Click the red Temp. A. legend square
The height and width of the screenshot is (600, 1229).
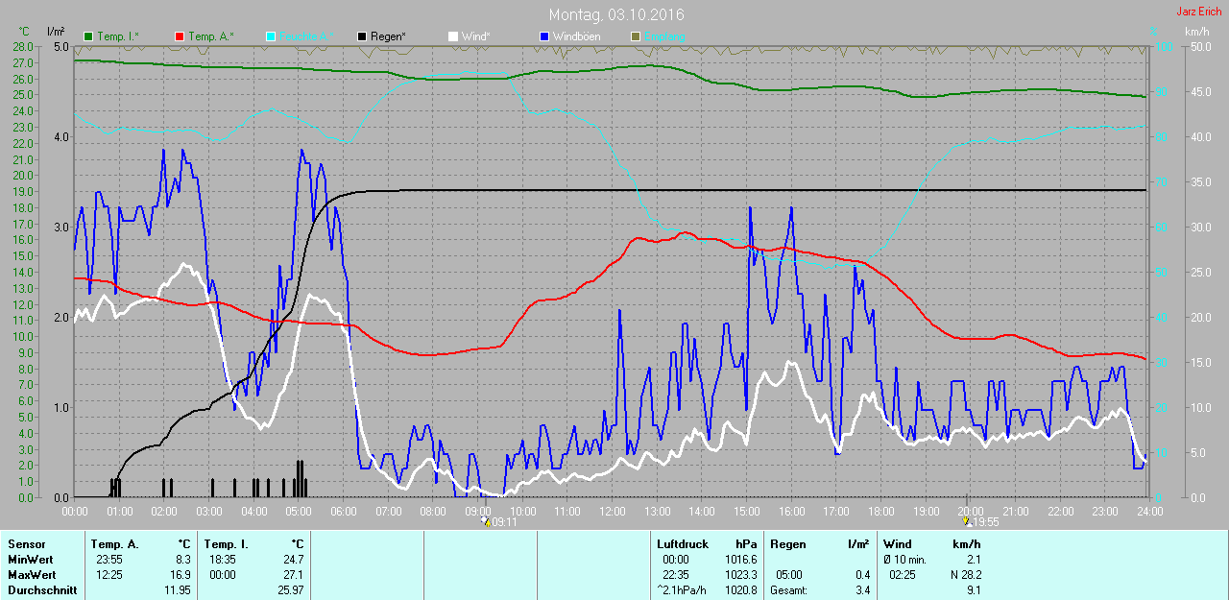(180, 36)
